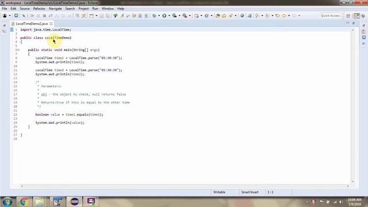This screenshot has height=207, width=368.
Task: Click the Back navigation arrow icon
Action: click(284, 16)
